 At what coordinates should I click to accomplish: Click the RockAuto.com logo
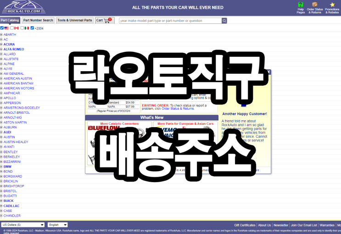[23, 7]
